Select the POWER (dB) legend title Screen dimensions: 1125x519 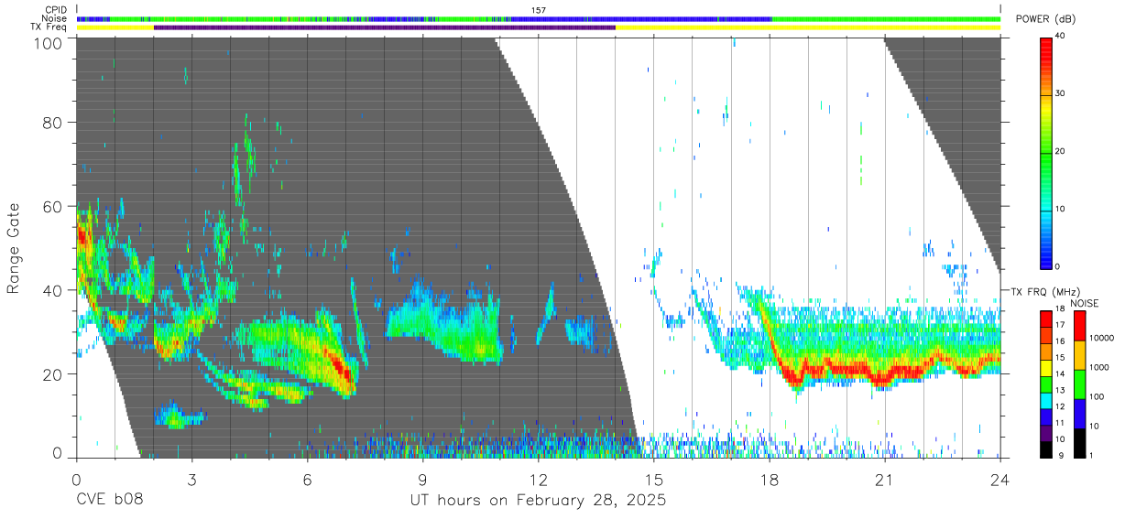click(1044, 19)
